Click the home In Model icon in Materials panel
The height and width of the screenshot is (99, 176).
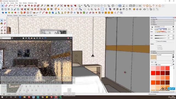coord(156,65)
